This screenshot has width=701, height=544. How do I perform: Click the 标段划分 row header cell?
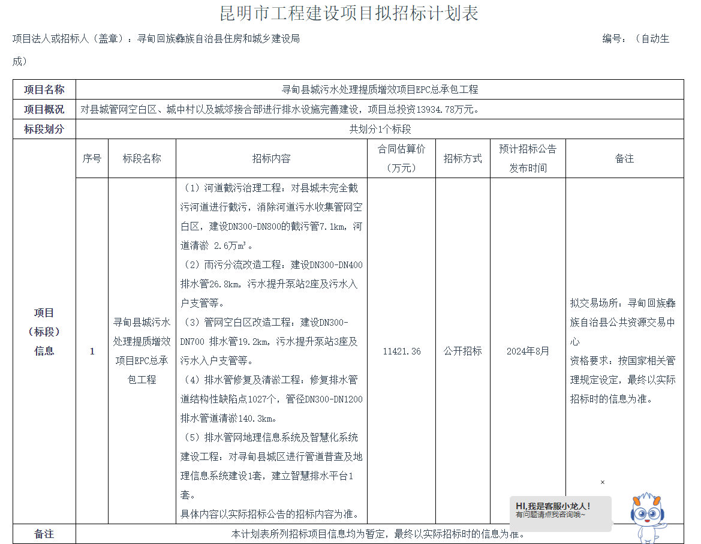[x=44, y=129]
